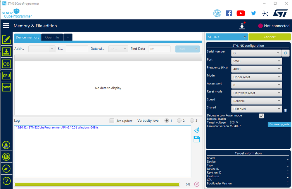Image resolution: width=292 pixels, height=189 pixels.
Task: Refresh the ST-LINK serial number list
Action: [285, 53]
